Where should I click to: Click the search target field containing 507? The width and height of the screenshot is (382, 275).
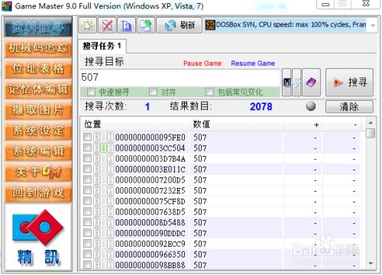pos(180,77)
